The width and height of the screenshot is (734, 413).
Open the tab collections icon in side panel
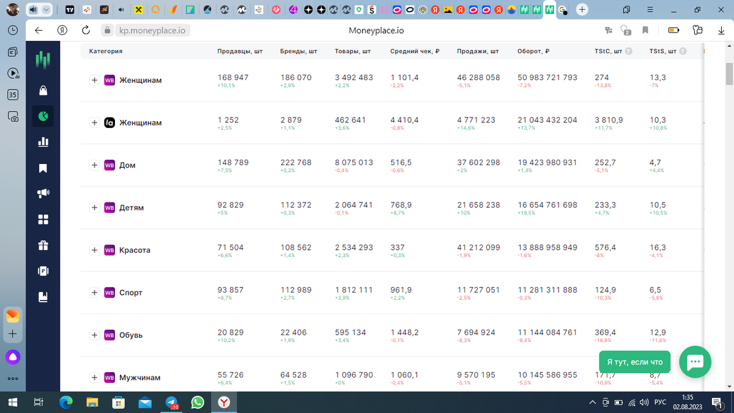tap(13, 52)
